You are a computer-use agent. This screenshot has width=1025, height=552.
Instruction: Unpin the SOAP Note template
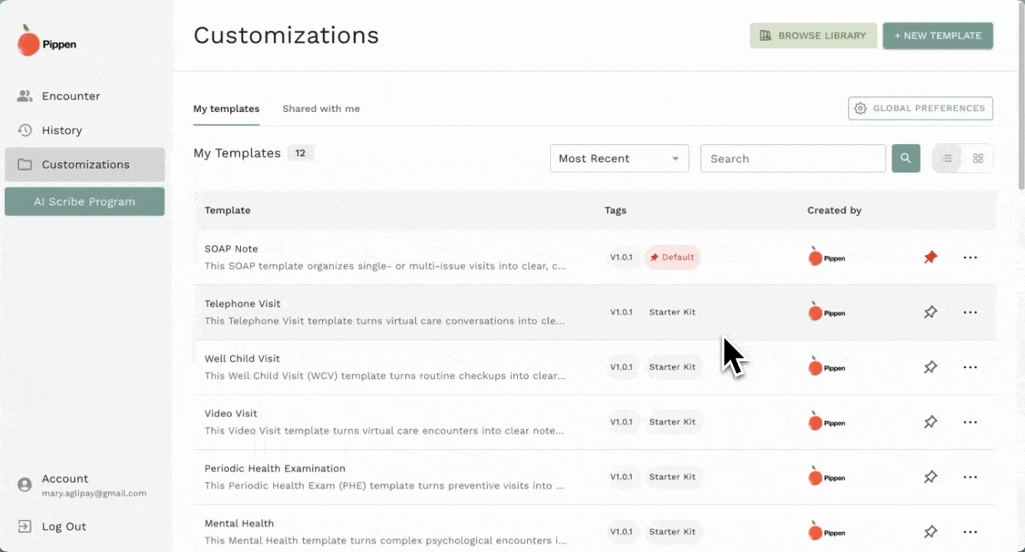coord(930,258)
